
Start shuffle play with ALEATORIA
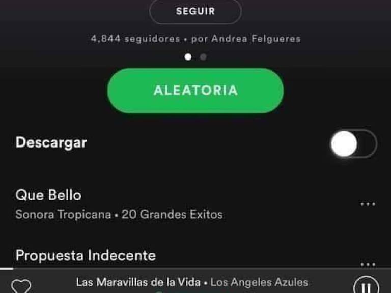pyautogui.click(x=195, y=91)
